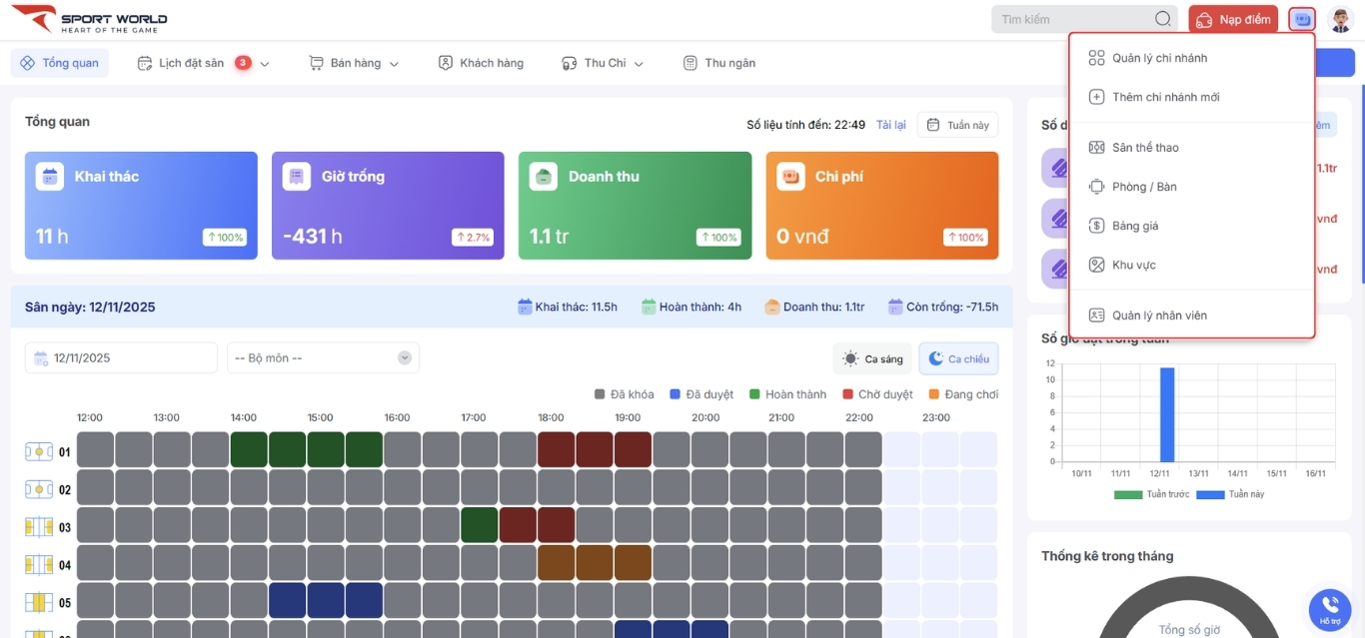Click the Doanh thu card icon

click(544, 177)
